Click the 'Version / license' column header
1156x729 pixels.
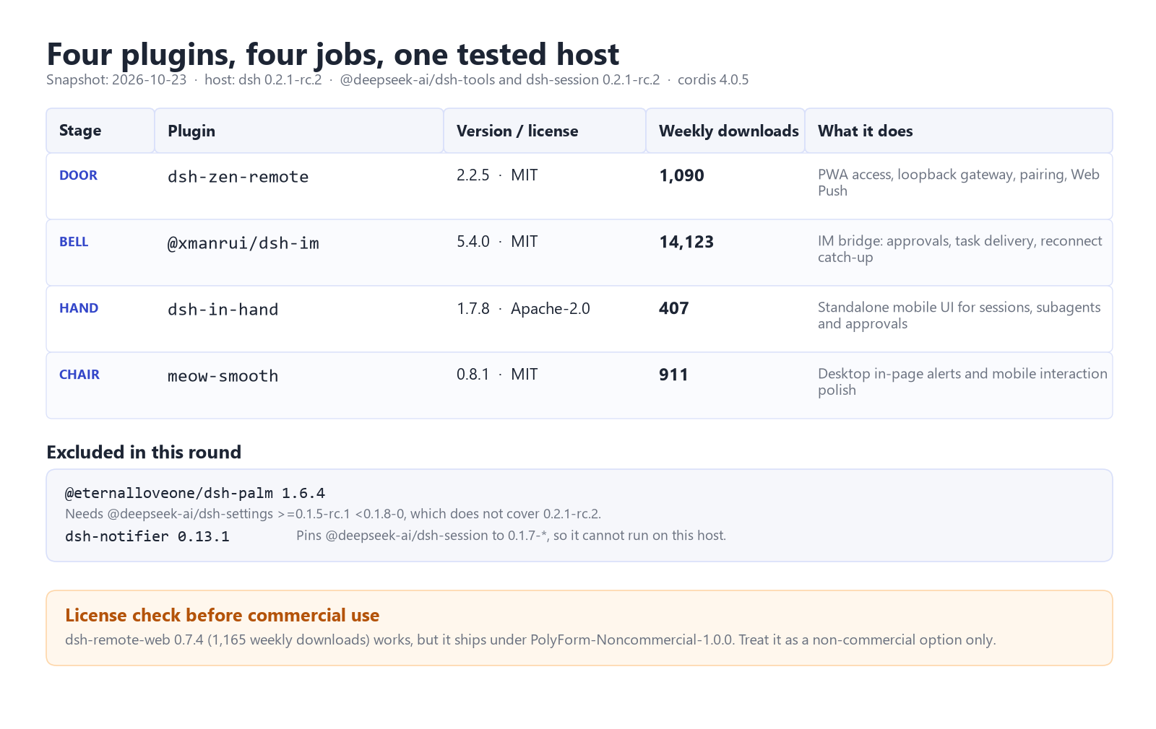(x=545, y=131)
